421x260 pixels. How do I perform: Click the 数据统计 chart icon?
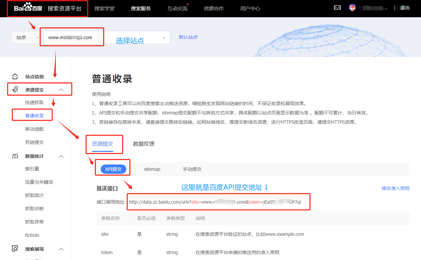15,156
